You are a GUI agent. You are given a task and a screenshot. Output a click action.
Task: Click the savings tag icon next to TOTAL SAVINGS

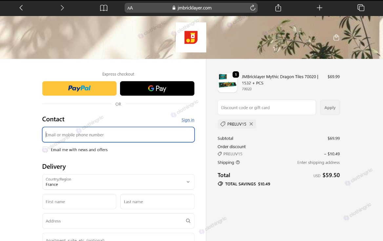[220, 184]
